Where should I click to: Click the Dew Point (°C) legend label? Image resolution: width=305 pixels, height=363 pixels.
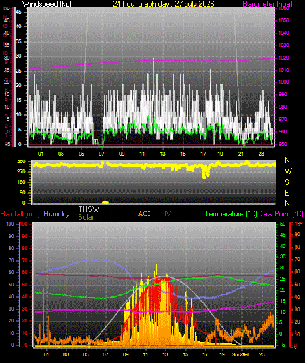[x=281, y=214]
